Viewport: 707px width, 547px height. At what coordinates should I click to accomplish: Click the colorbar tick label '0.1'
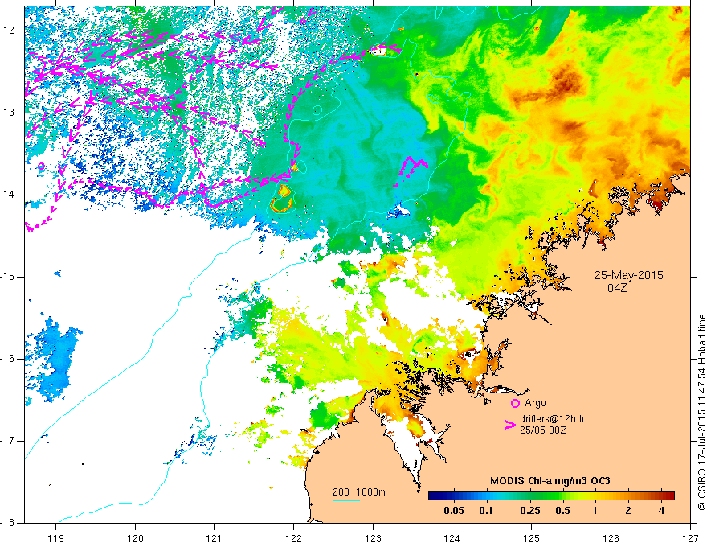(485, 511)
